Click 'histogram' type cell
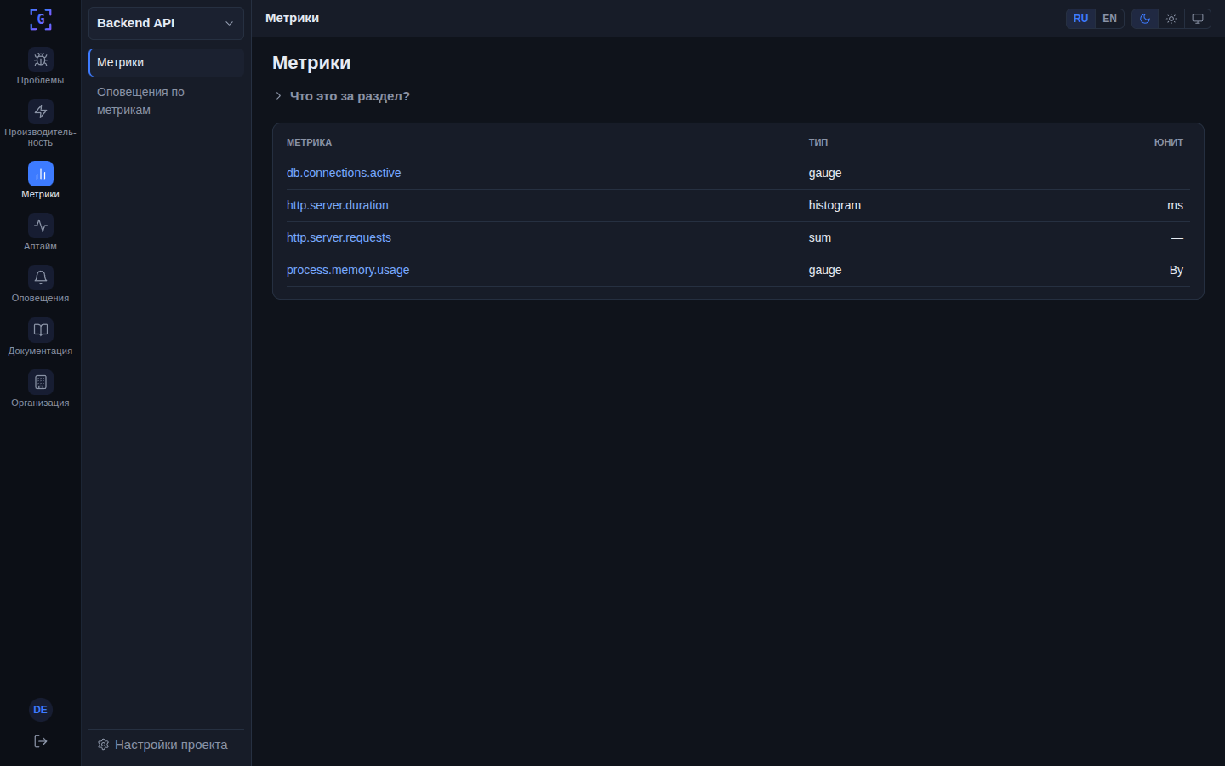This screenshot has width=1225, height=766. point(835,205)
